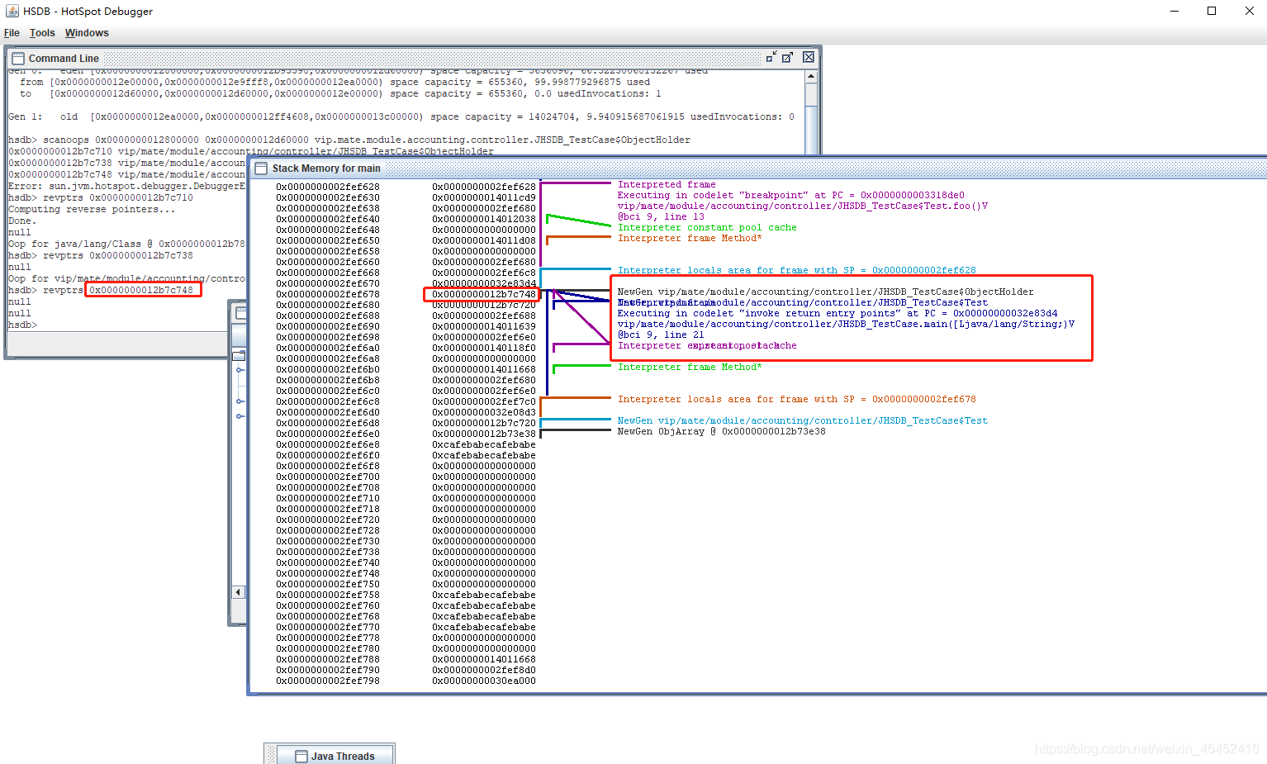
Task: Focus the Stack Memory for main title bar
Action: tap(760, 168)
